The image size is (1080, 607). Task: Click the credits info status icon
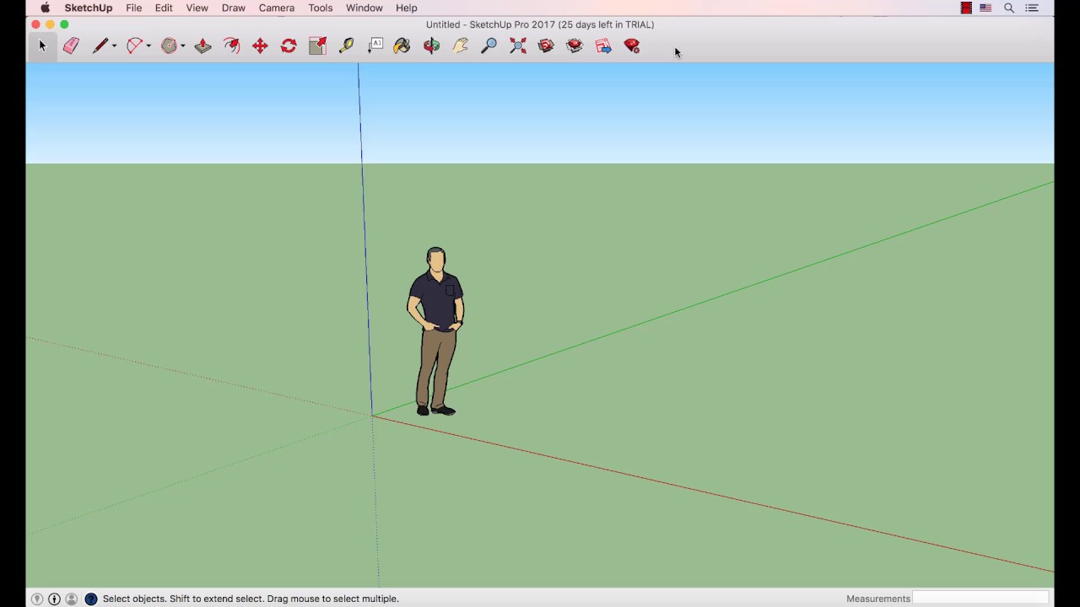(x=54, y=599)
